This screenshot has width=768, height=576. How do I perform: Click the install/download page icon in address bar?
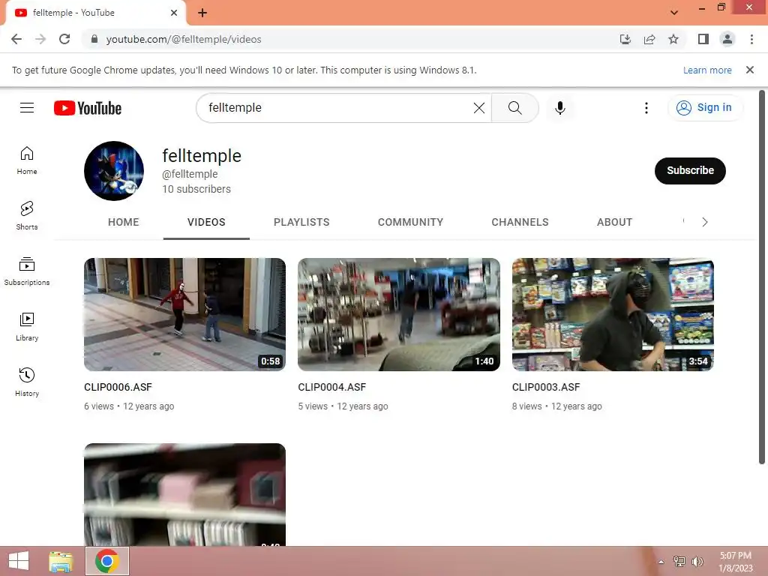coord(625,39)
